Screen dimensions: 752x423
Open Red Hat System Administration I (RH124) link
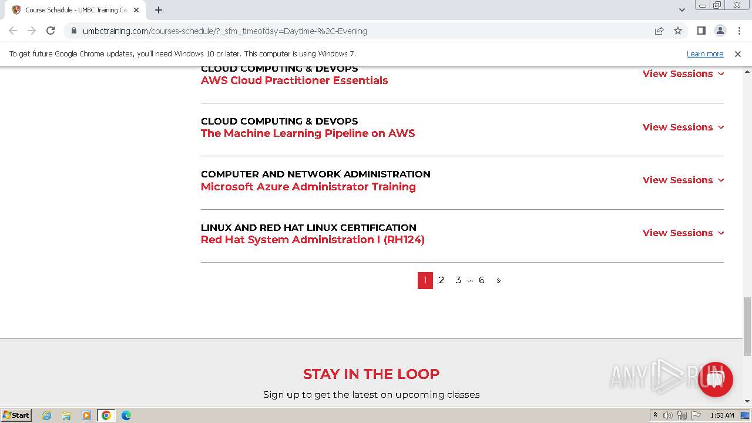click(x=313, y=240)
